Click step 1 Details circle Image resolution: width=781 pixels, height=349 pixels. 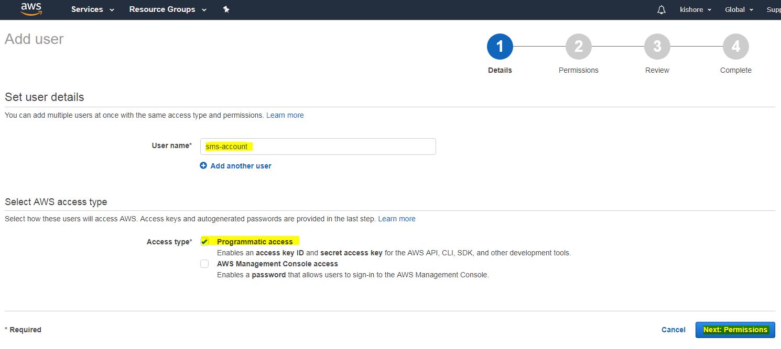(500, 47)
